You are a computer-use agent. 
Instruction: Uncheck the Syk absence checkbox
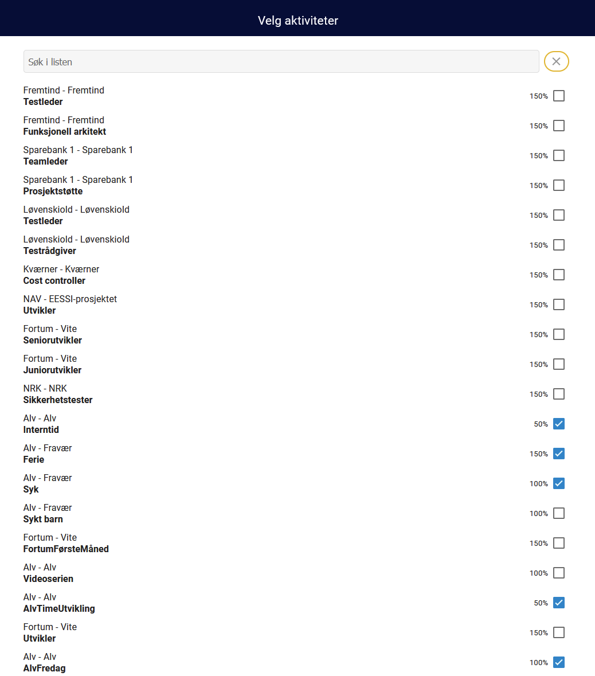point(559,483)
